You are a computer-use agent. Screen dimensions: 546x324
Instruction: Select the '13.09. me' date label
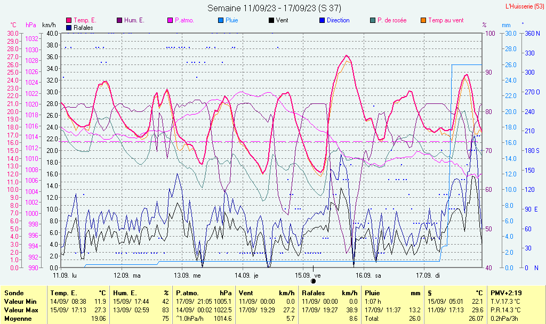[x=187, y=276]
